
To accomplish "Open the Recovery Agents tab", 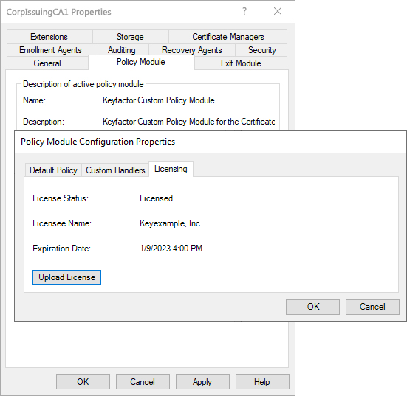I will tap(192, 49).
